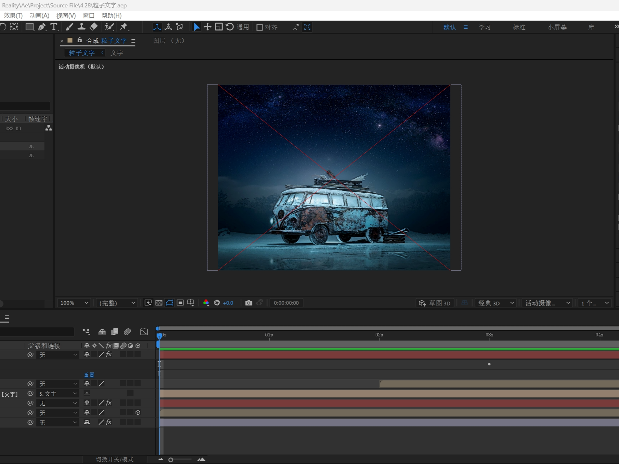The image size is (619, 464).
Task: Click 切换开关/模式 button
Action: [x=114, y=459]
